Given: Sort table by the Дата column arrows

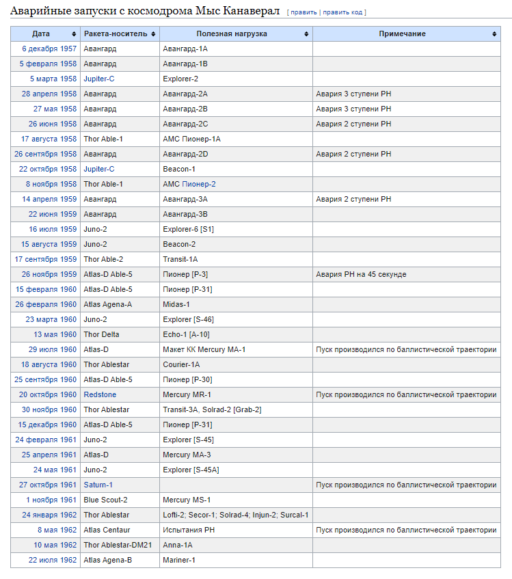Looking at the screenshot, I should 74,34.
